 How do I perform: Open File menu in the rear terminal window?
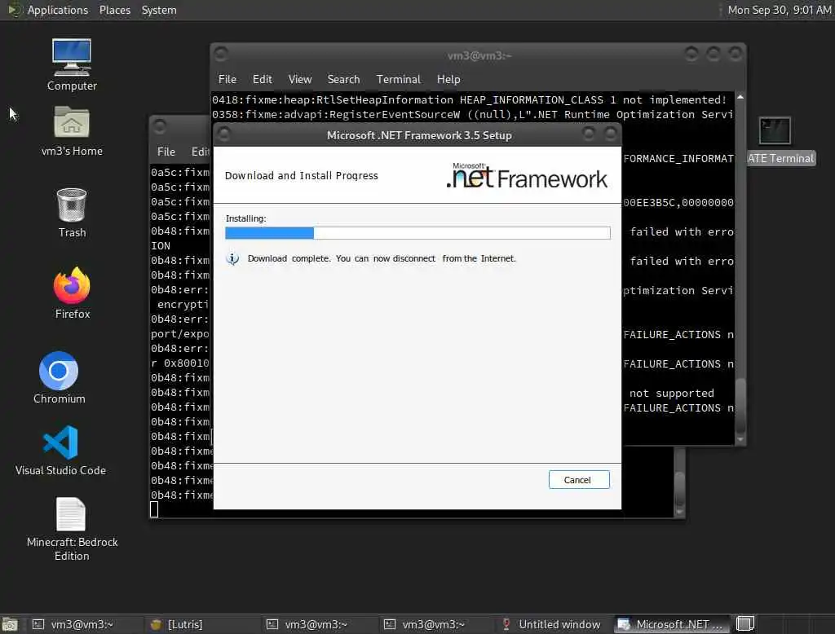click(166, 152)
